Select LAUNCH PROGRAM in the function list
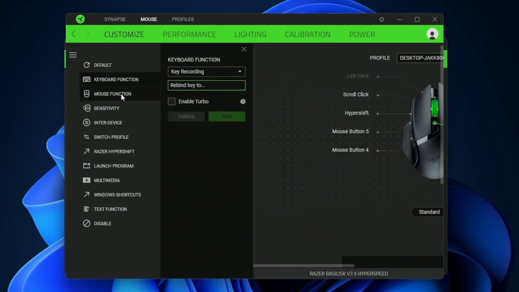 114,166
